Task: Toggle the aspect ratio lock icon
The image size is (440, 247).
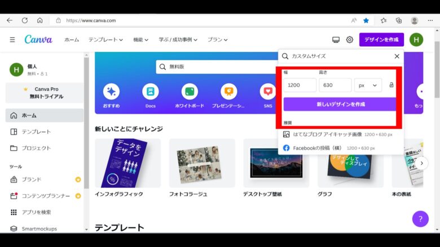Action: [x=391, y=85]
